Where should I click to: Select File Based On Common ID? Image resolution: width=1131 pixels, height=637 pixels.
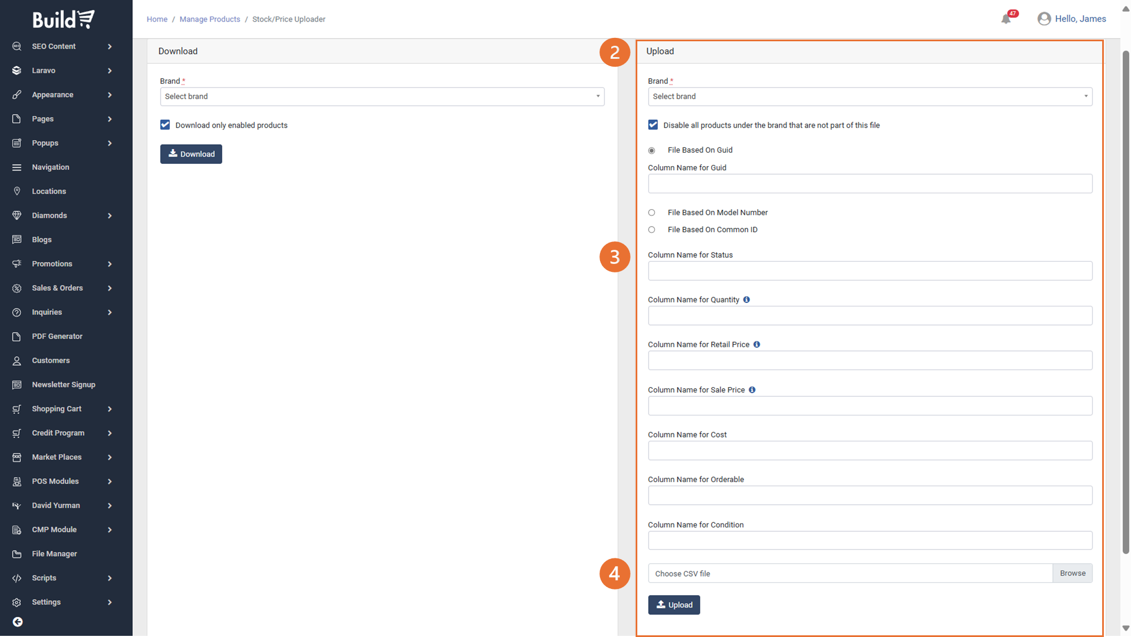click(x=652, y=229)
